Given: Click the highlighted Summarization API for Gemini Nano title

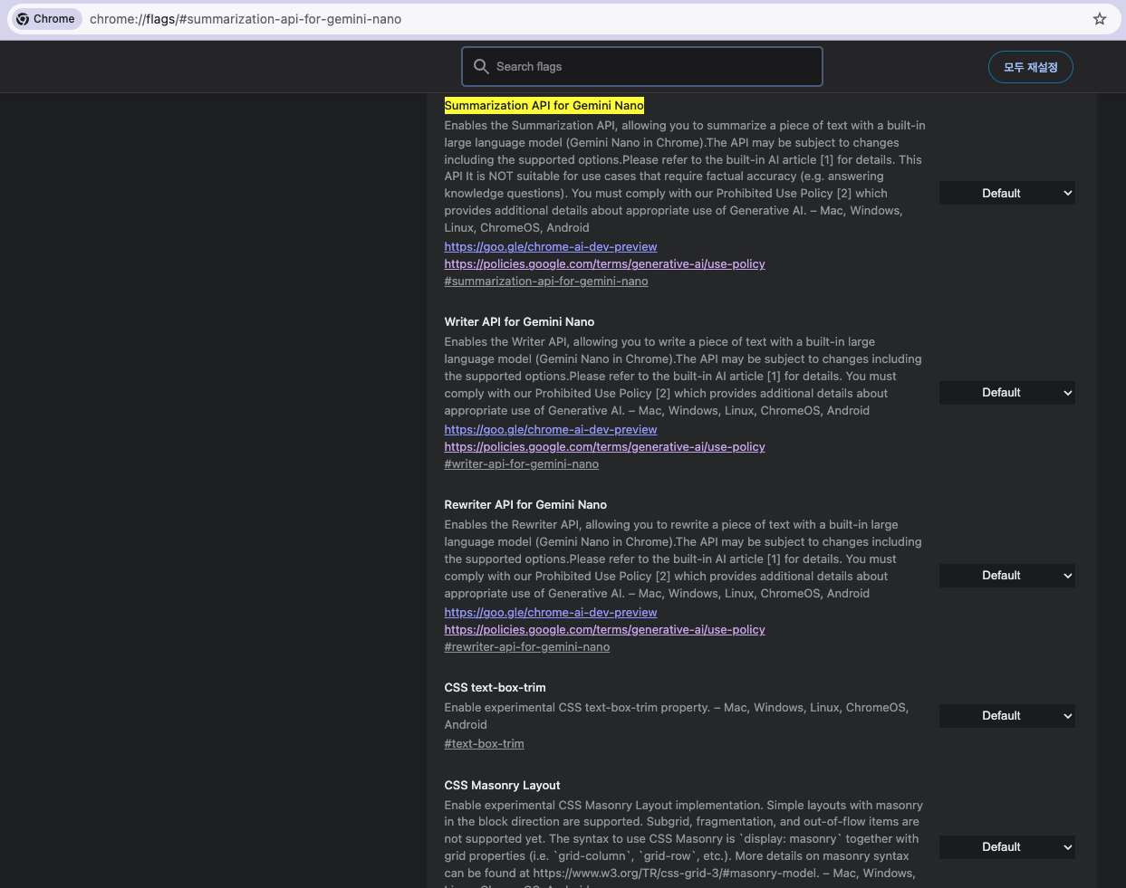Looking at the screenshot, I should tap(544, 106).
